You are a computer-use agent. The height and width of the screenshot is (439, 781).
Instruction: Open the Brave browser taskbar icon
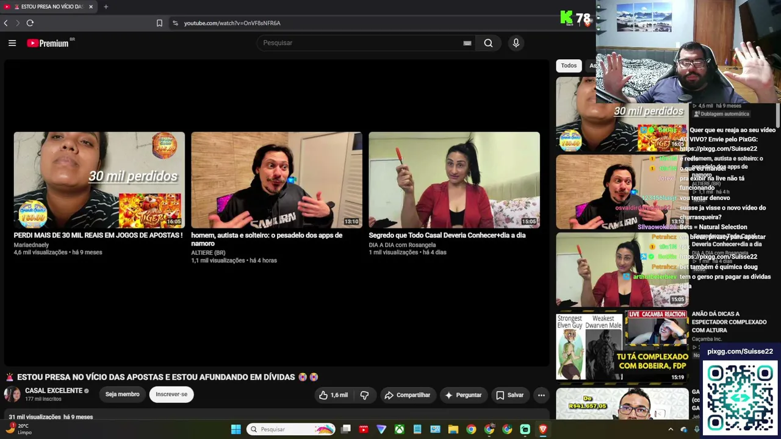pos(542,429)
